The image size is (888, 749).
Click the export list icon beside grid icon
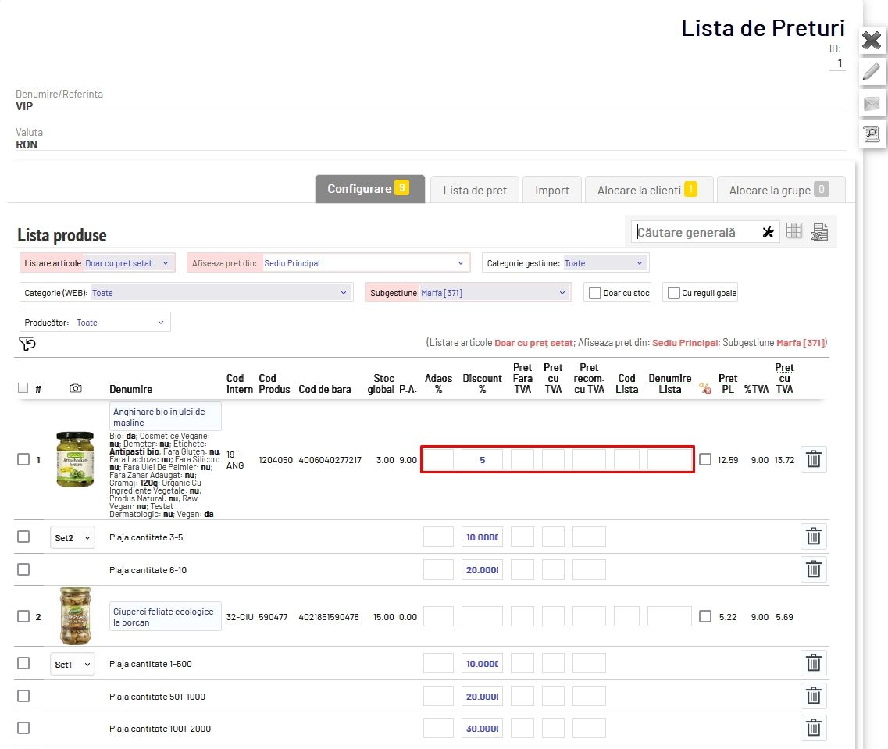[x=819, y=231]
